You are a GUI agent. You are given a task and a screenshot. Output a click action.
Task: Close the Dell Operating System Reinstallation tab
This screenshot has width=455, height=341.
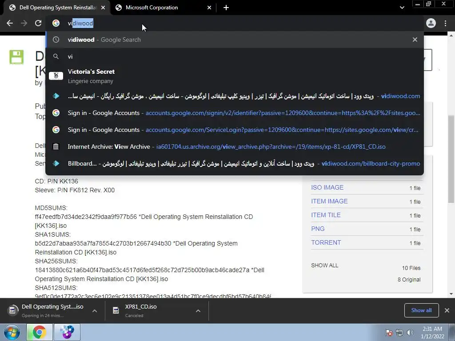click(103, 8)
